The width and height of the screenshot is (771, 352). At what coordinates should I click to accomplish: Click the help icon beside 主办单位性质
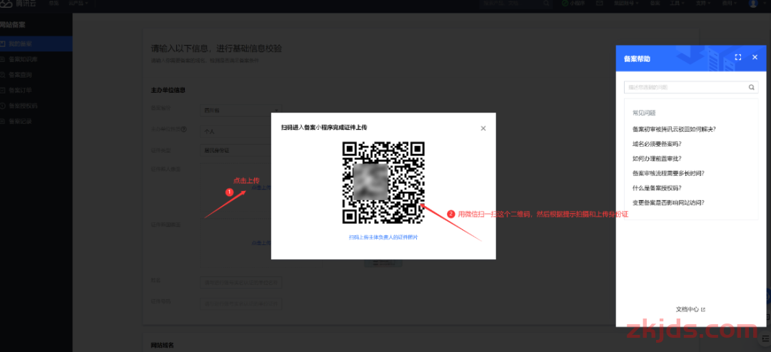[x=184, y=130]
